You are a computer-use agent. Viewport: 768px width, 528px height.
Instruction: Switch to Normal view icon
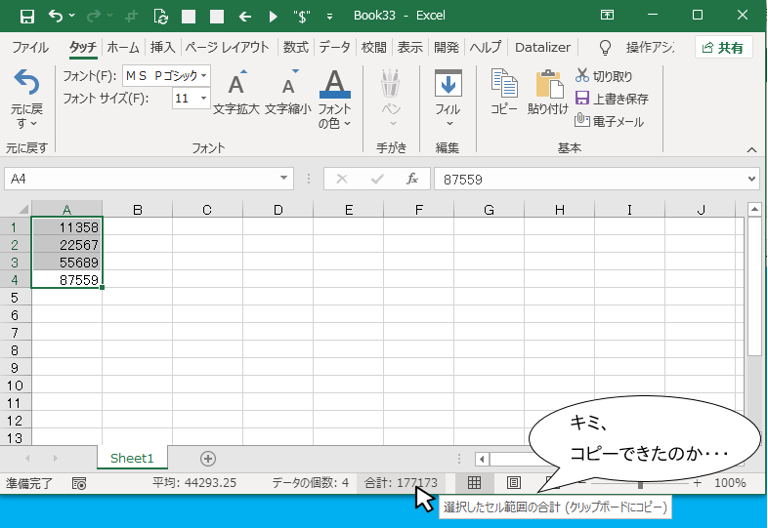pyautogui.click(x=474, y=483)
